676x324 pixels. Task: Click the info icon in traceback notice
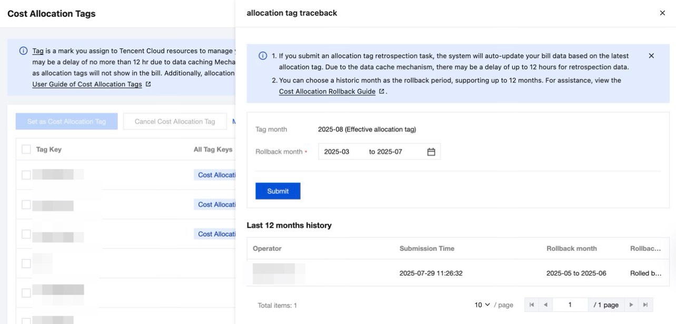263,56
